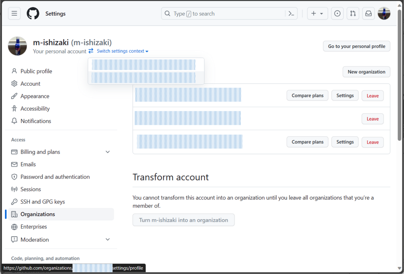The height and width of the screenshot is (274, 404).
Task: Open the Pull requests icon
Action: click(352, 13)
